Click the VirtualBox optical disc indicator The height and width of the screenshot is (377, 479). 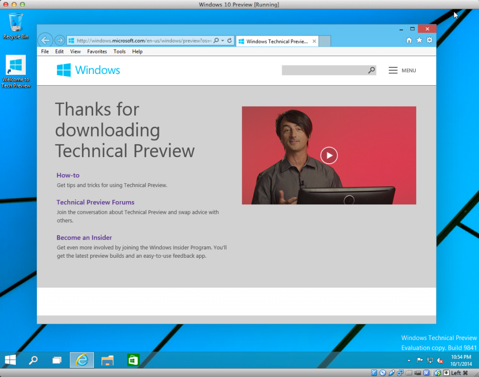(x=383, y=373)
